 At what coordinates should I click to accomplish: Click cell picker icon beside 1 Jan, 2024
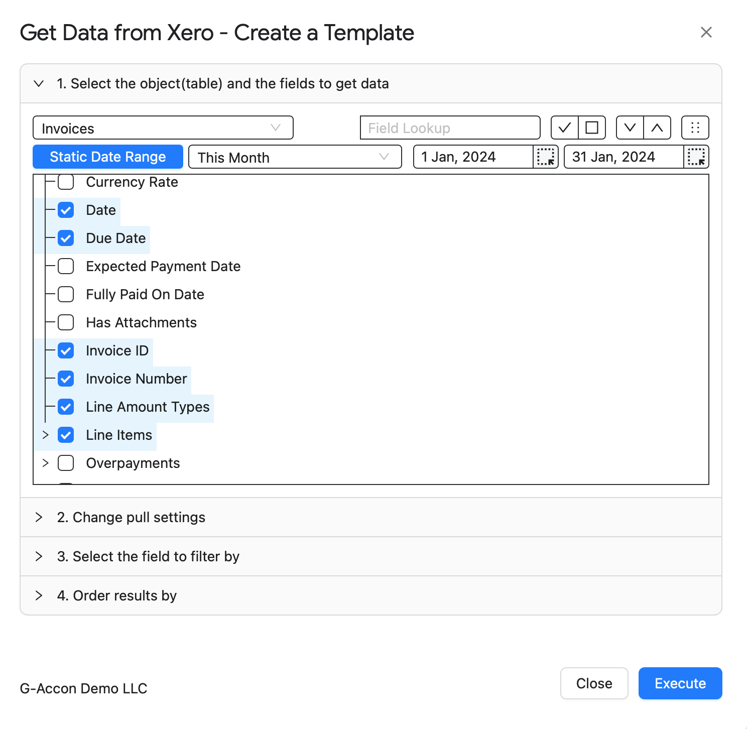546,157
